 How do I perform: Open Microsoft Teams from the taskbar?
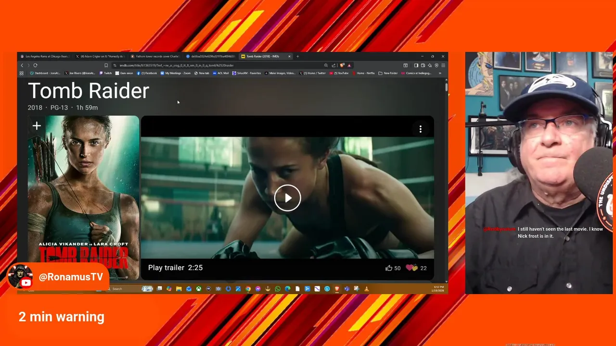coord(346,289)
